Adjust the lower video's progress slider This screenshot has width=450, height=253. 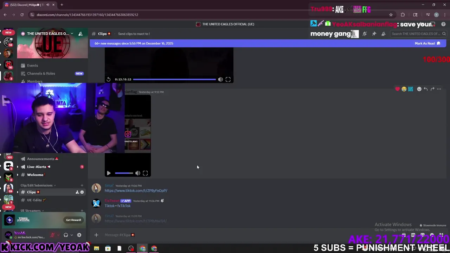point(124,173)
